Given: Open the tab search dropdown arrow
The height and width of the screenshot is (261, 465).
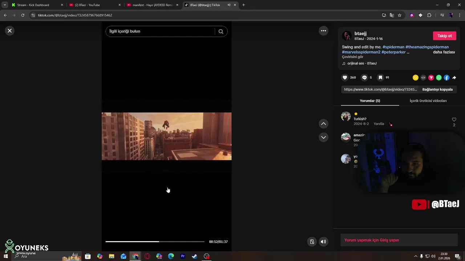Looking at the screenshot, I should pos(5,5).
